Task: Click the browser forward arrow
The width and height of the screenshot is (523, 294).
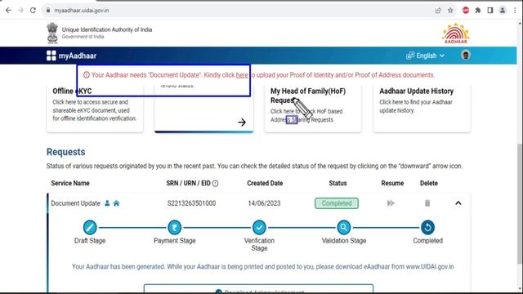Action: coord(20,11)
